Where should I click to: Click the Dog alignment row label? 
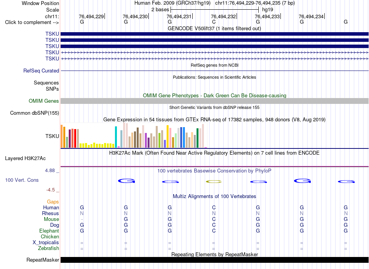pos(55,225)
